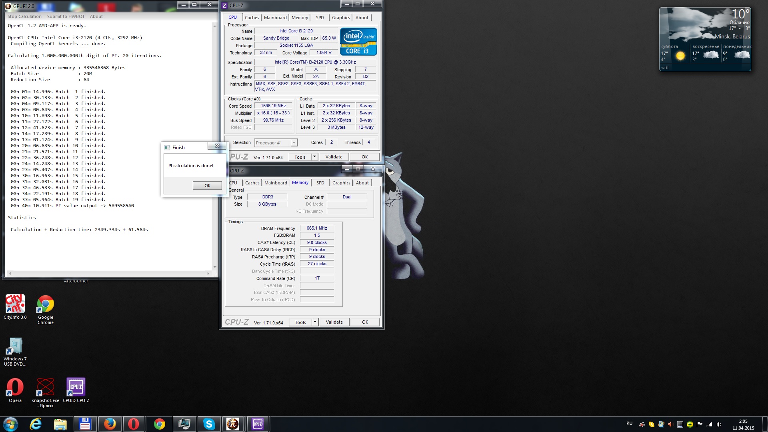
Task: Click OK in the Finish dialog
Action: (x=207, y=186)
